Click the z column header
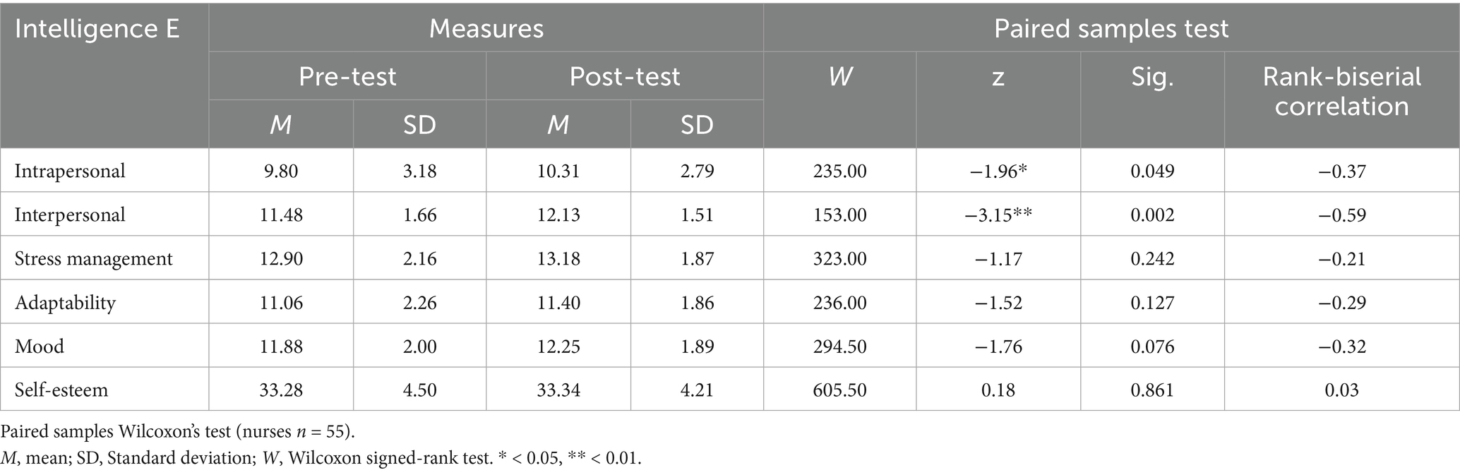This screenshot has height=475, width=1460. (998, 76)
